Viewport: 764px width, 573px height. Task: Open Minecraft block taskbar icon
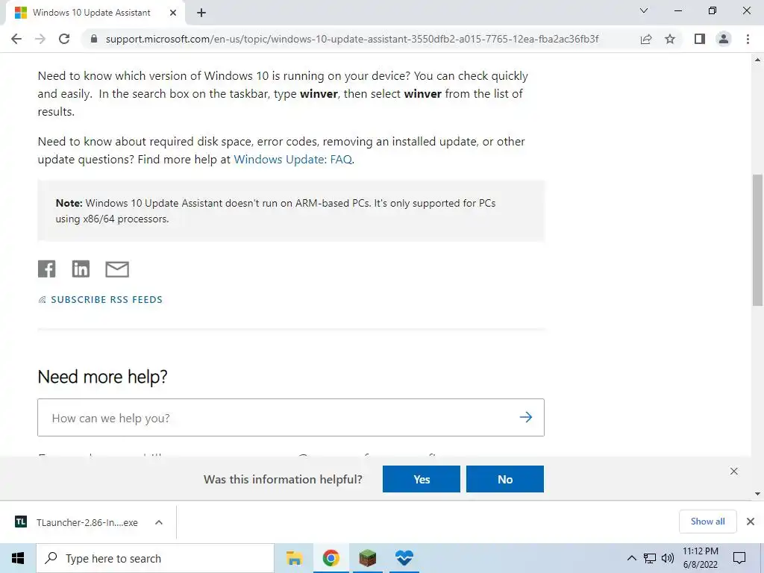click(367, 558)
